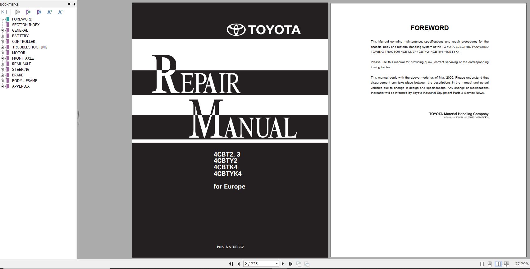The width and height of the screenshot is (530, 269).
Task: Open the FOREWORD bookmark
Action: (x=22, y=19)
